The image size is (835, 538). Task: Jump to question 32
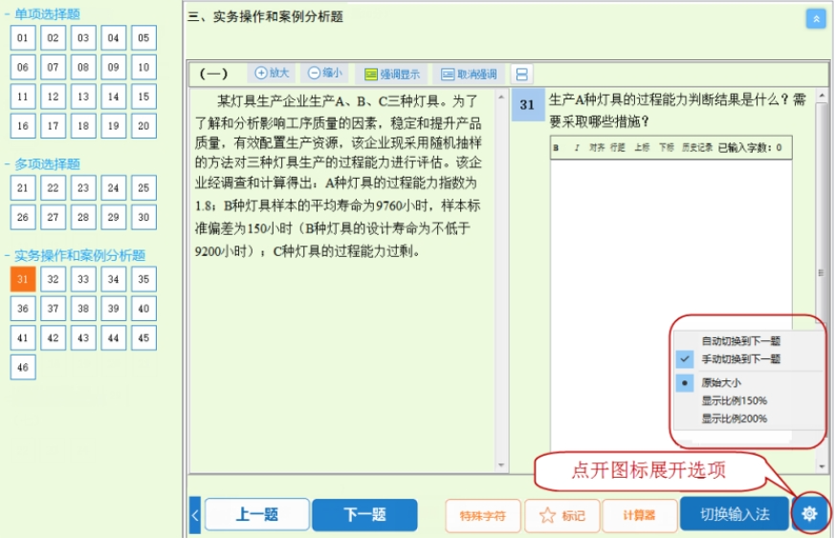(x=53, y=279)
